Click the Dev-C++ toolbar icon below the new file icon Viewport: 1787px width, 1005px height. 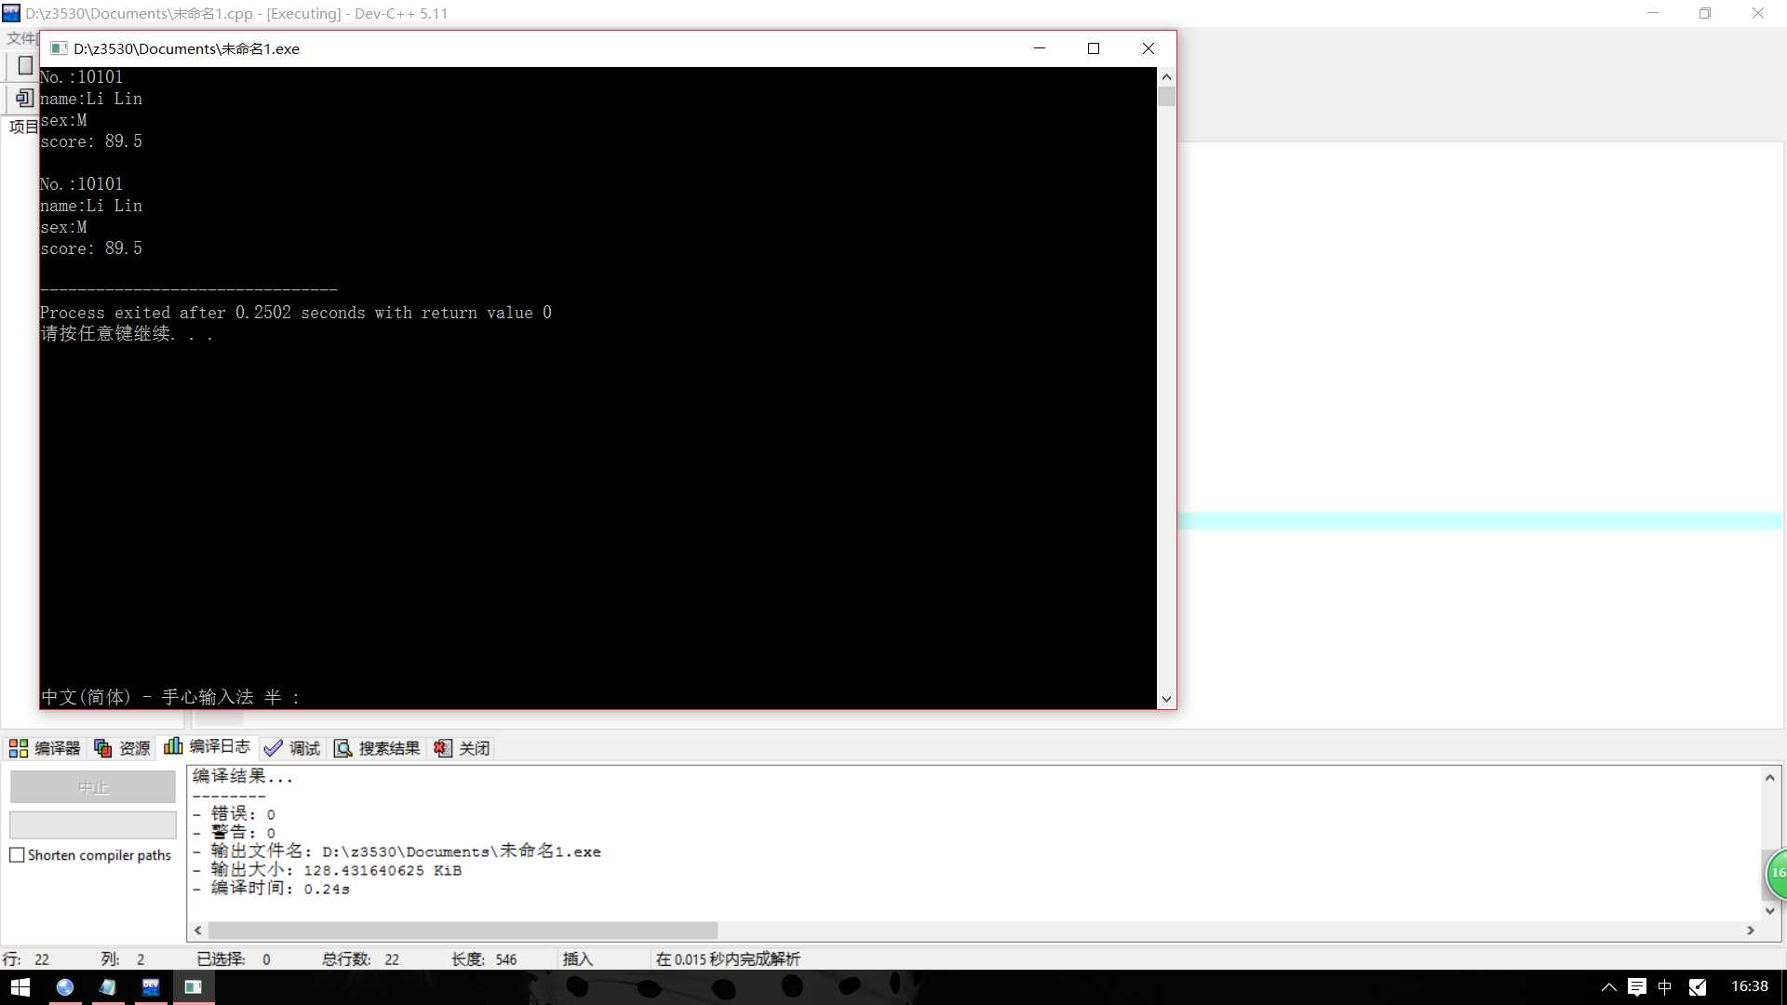click(x=25, y=98)
